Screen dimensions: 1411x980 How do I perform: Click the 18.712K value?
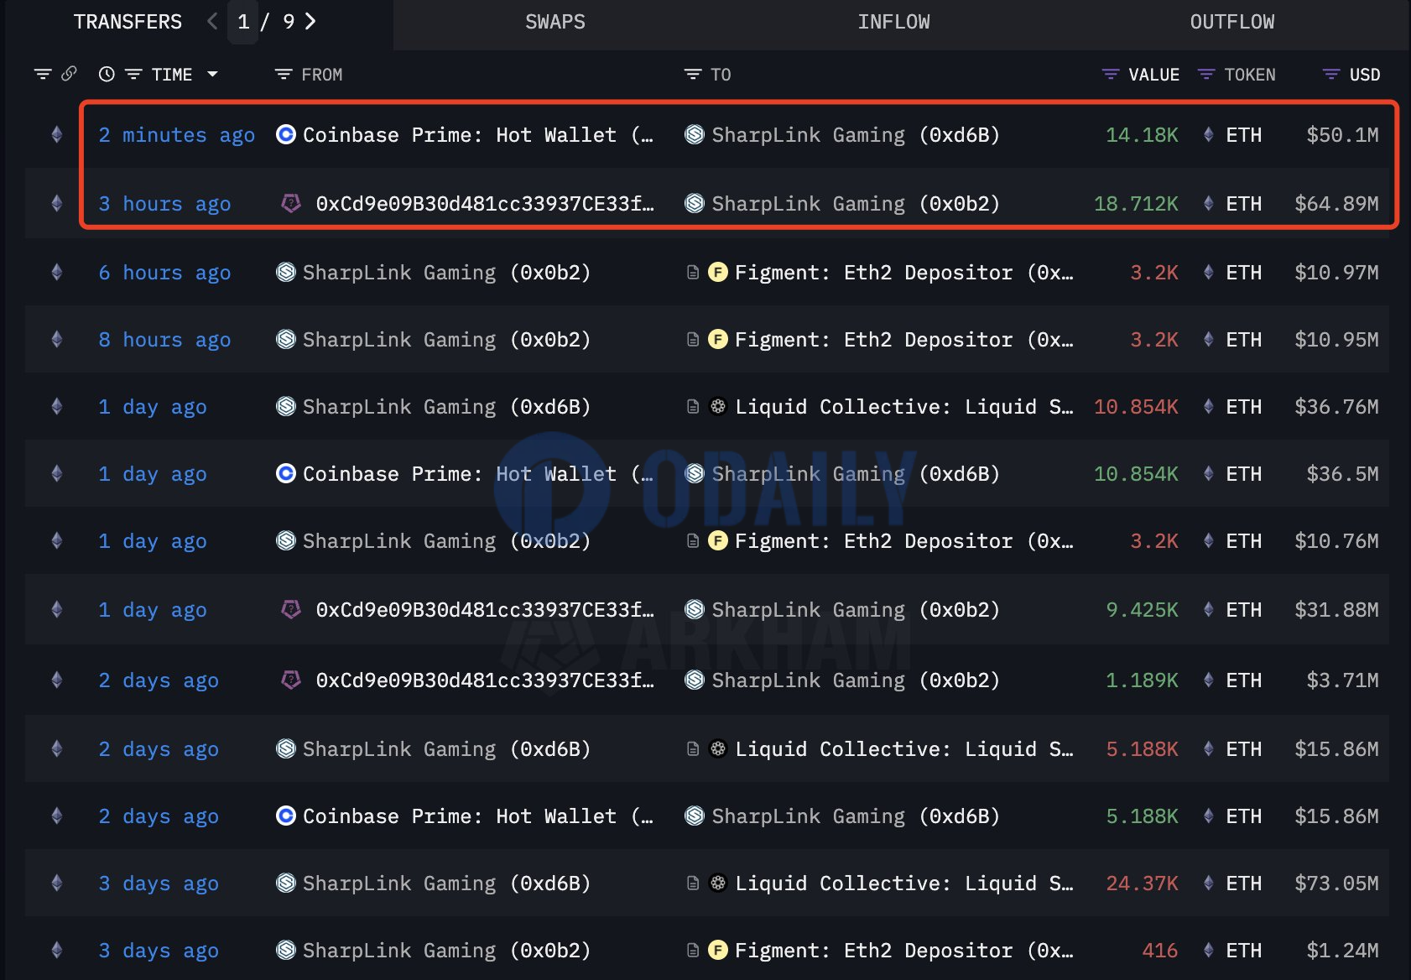pos(1136,204)
